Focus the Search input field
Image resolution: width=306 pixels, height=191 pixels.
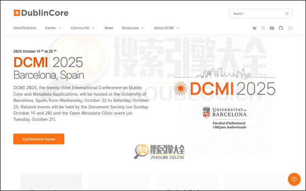click(261, 14)
